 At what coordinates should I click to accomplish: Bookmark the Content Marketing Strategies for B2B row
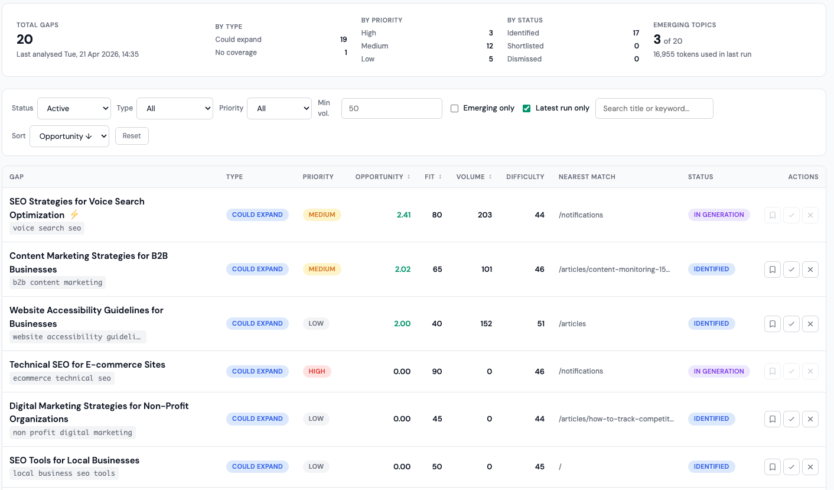tap(773, 270)
